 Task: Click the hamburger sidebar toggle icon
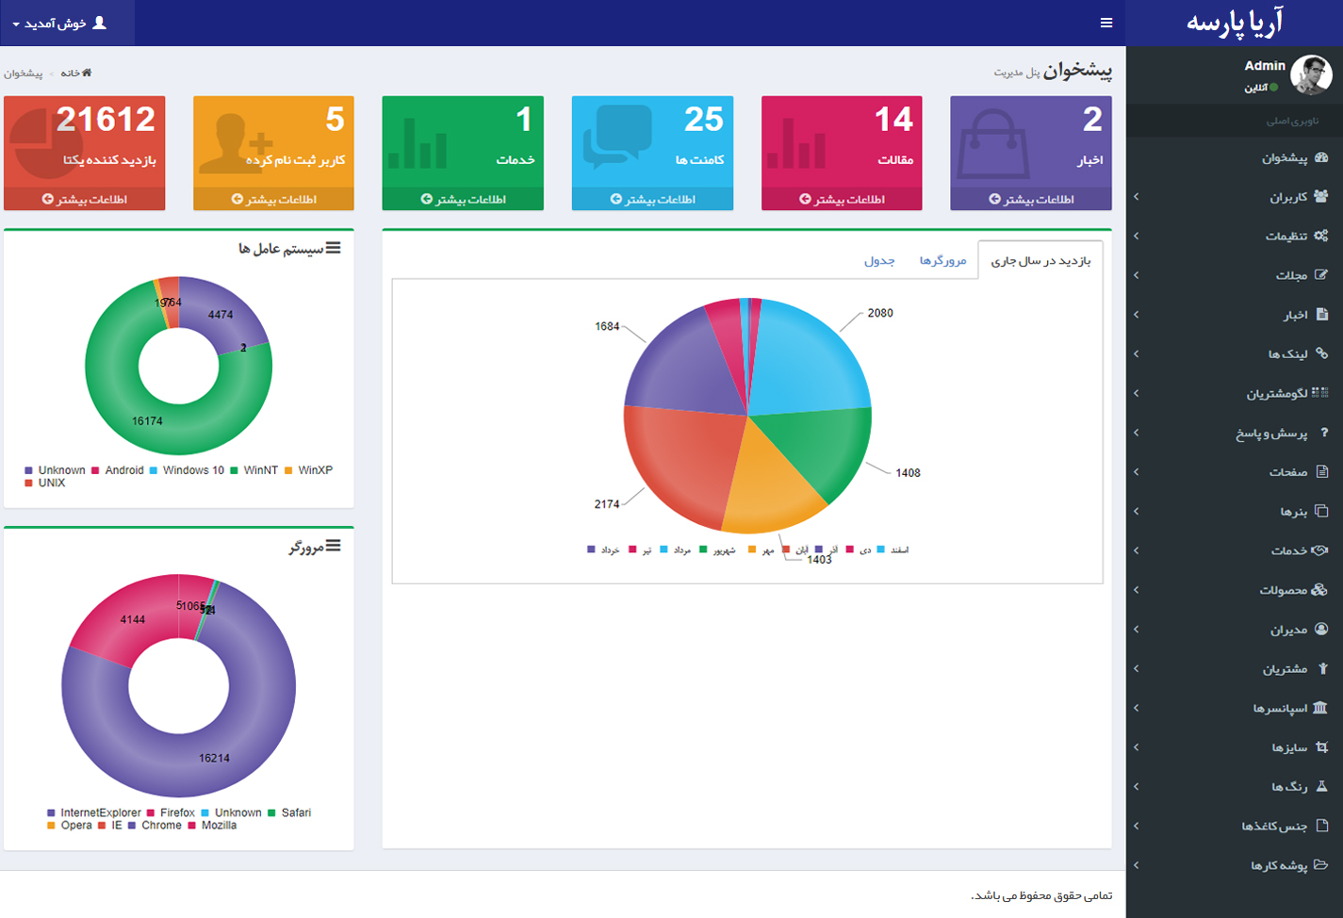click(x=1106, y=23)
